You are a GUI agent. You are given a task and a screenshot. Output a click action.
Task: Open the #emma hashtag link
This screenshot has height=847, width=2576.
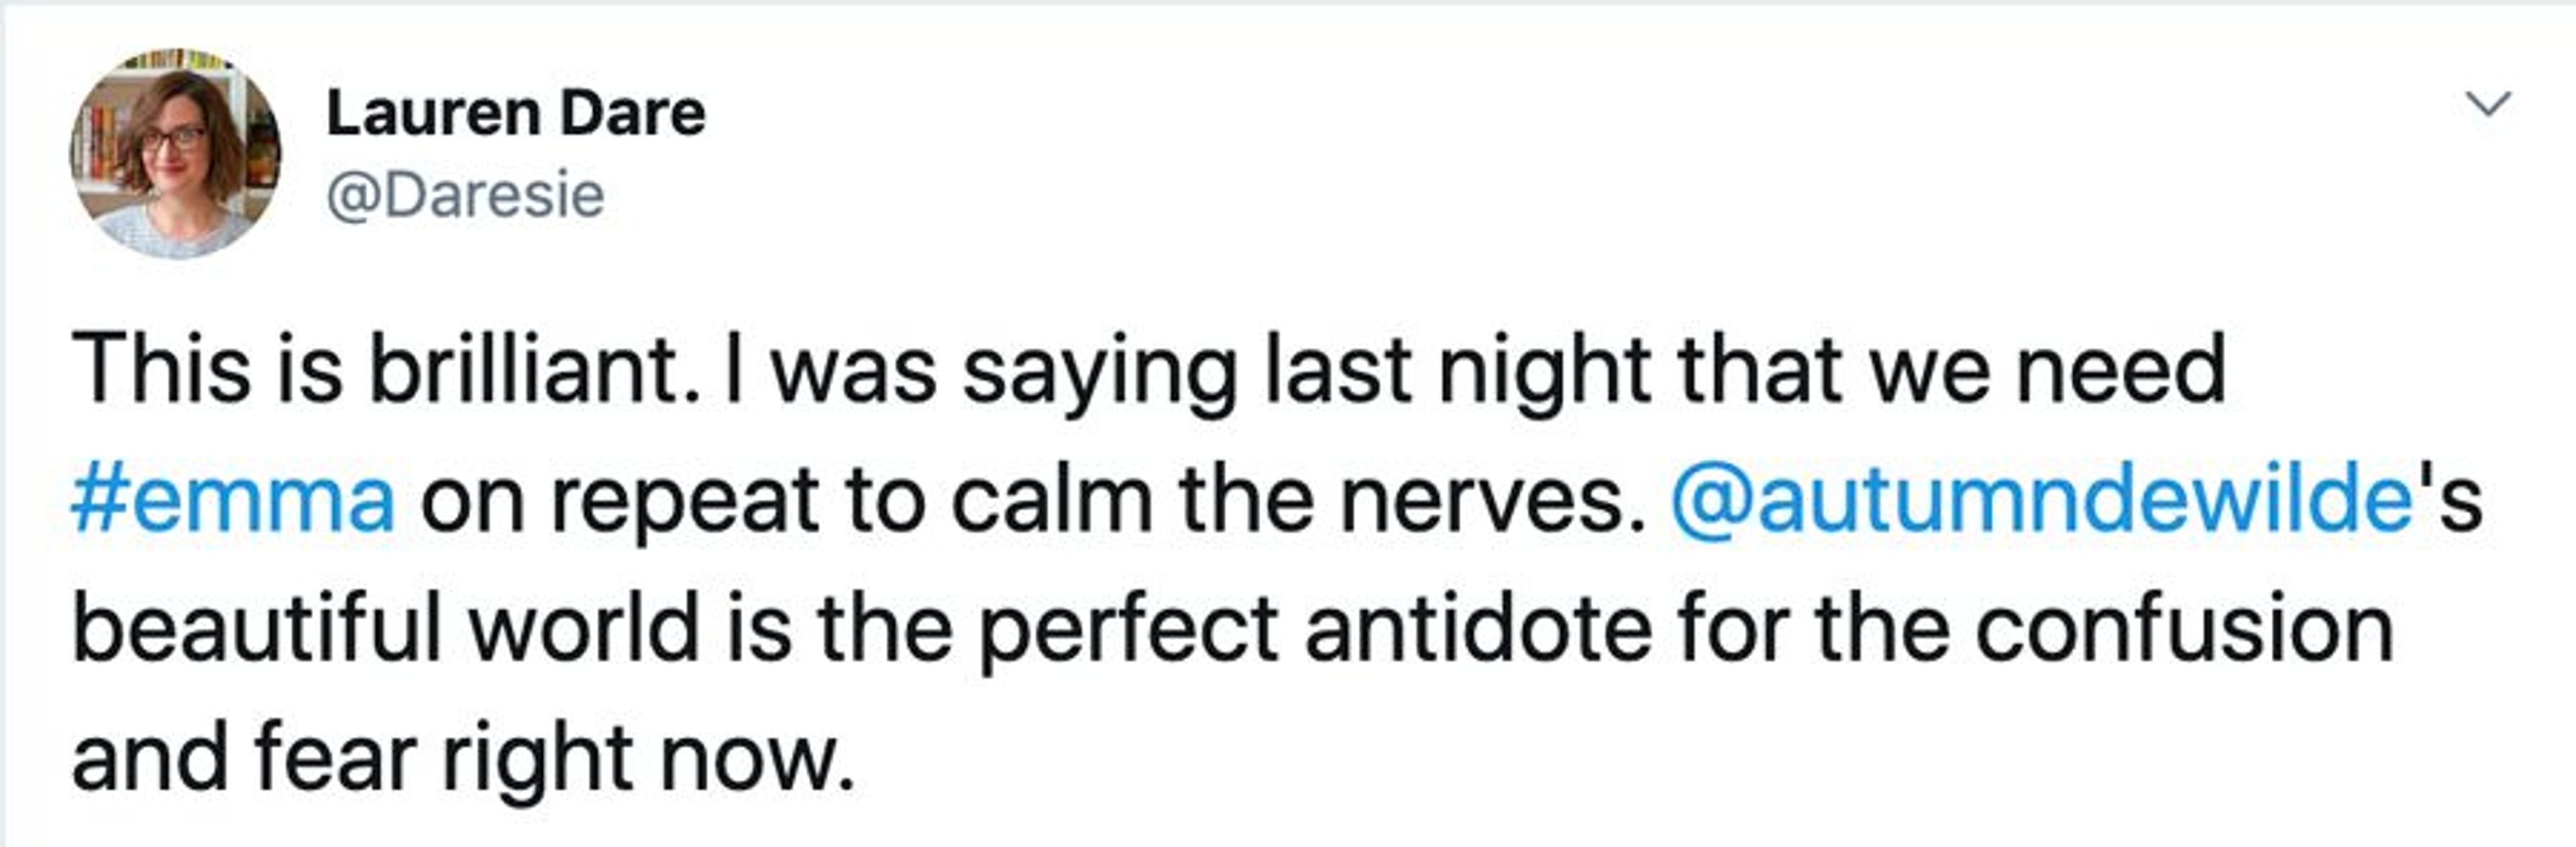pos(233,499)
